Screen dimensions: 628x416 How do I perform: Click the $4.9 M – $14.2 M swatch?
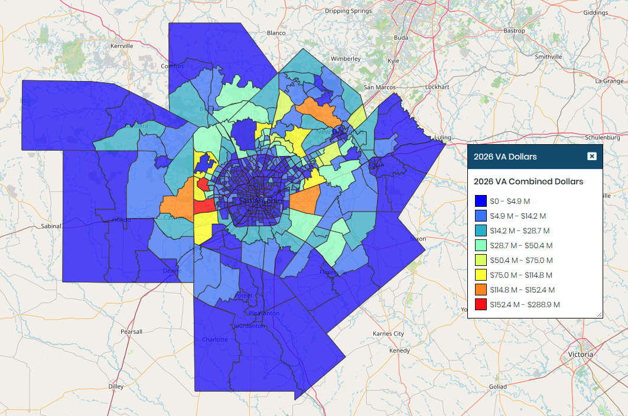tap(481, 216)
